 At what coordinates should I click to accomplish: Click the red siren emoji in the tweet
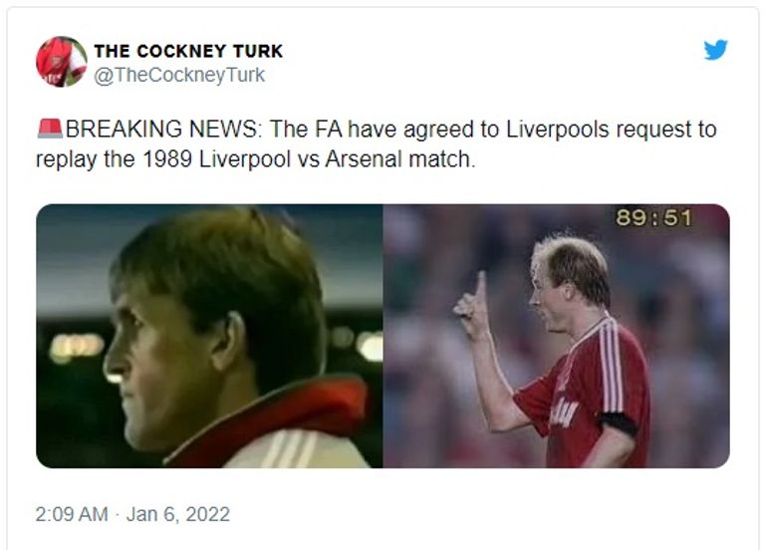coord(50,129)
